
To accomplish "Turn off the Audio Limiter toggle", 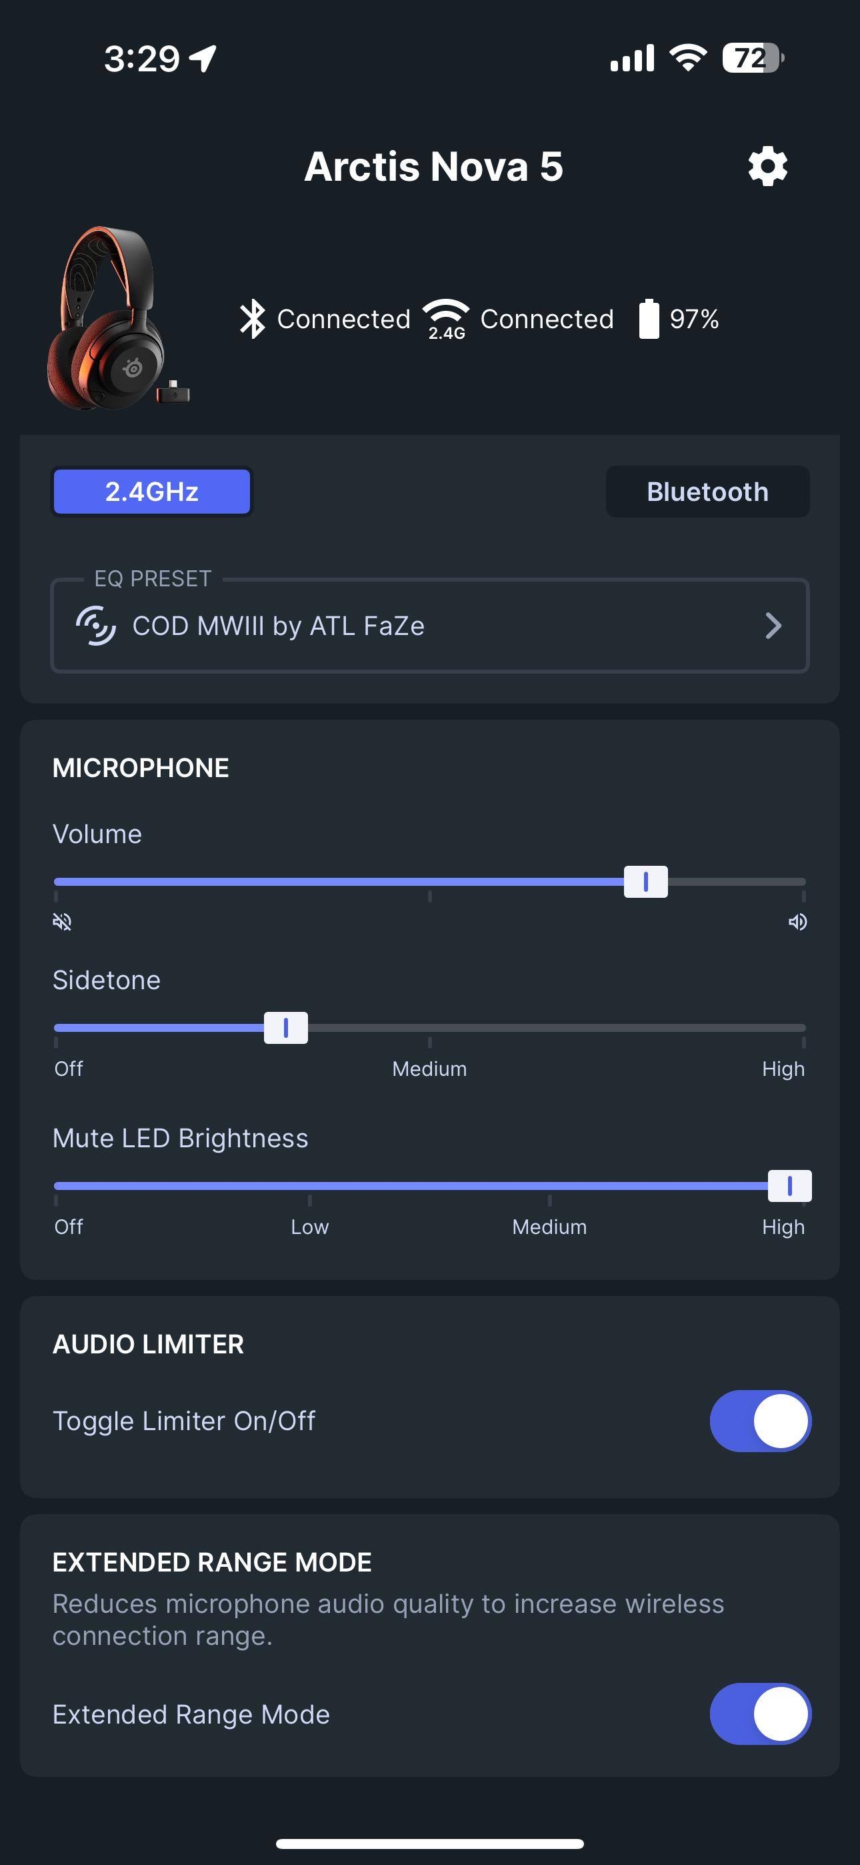I will pyautogui.click(x=760, y=1421).
